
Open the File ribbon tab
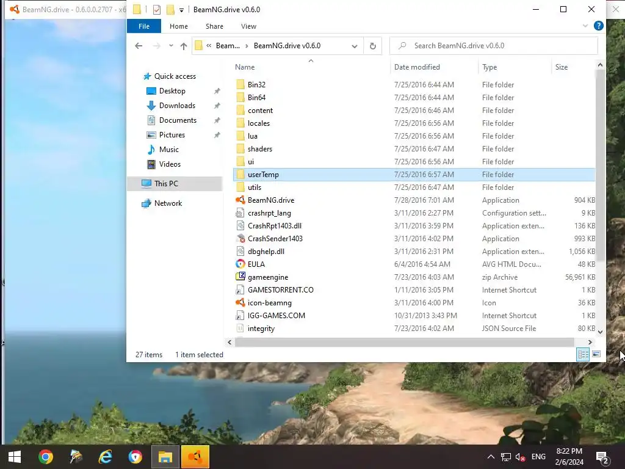click(x=144, y=26)
